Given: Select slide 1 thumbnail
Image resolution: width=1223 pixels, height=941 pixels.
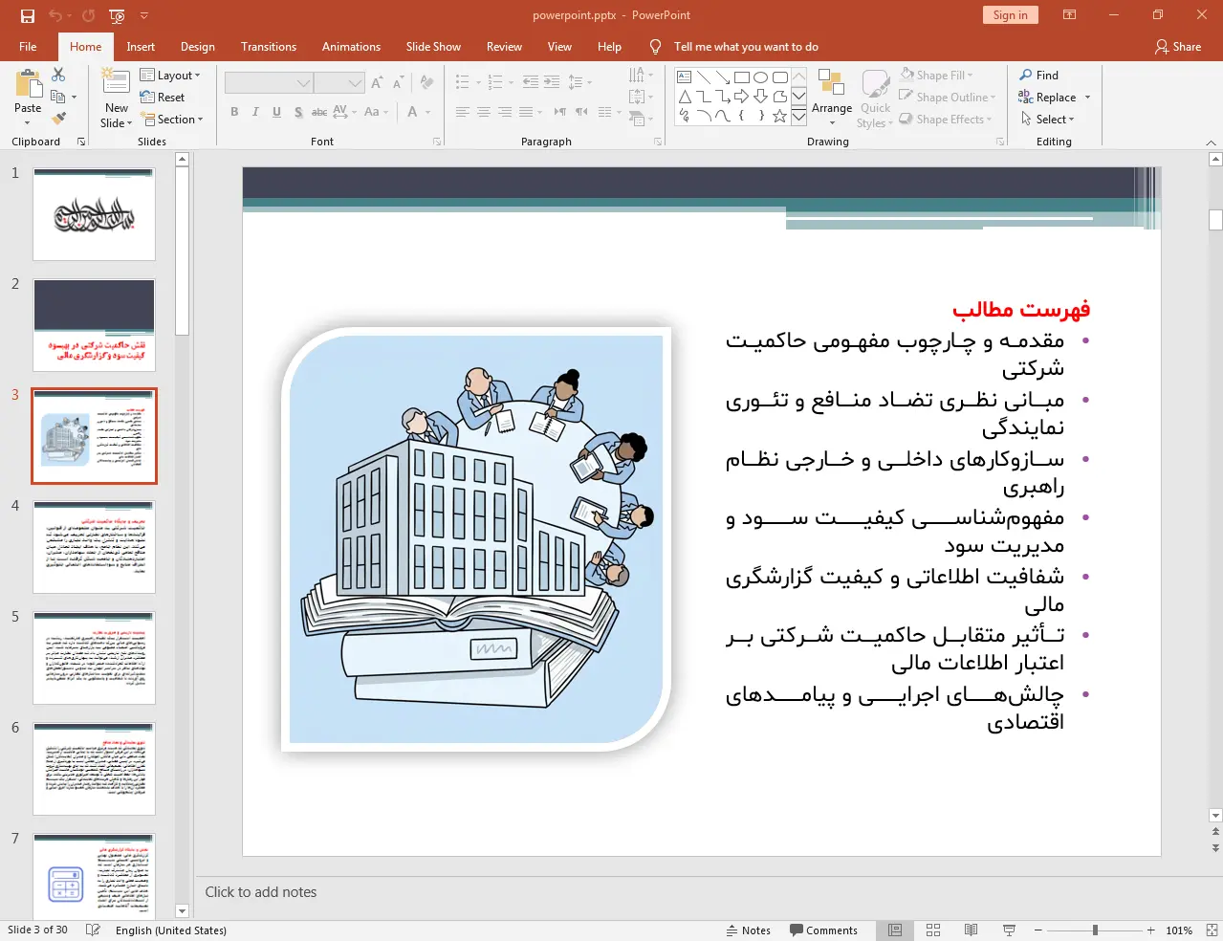Looking at the screenshot, I should point(94,214).
